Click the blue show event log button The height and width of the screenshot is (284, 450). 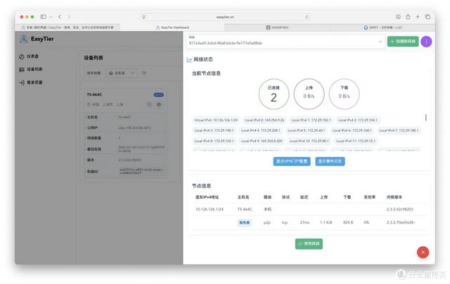(330, 161)
